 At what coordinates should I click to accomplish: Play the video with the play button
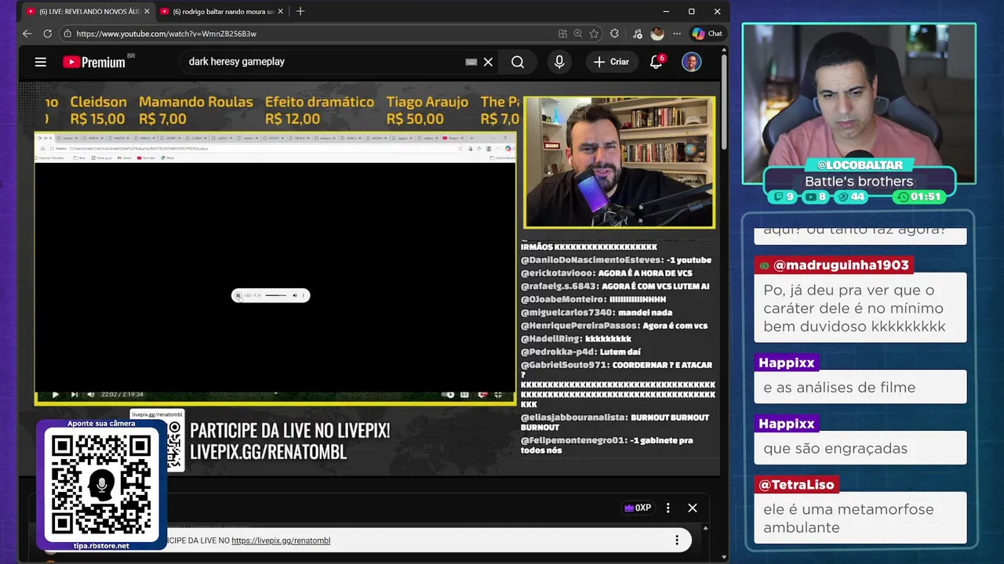[x=55, y=394]
